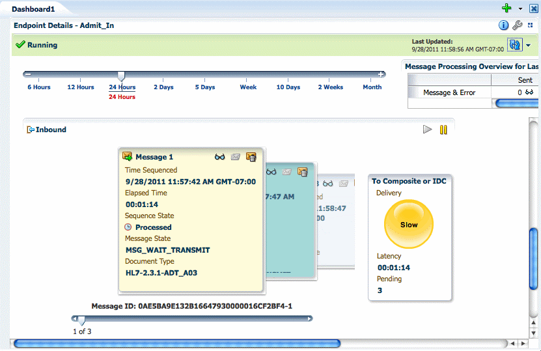This screenshot has height=351, width=541.
Task: Click vertical scrollbar down arrow
Action: pos(533,333)
